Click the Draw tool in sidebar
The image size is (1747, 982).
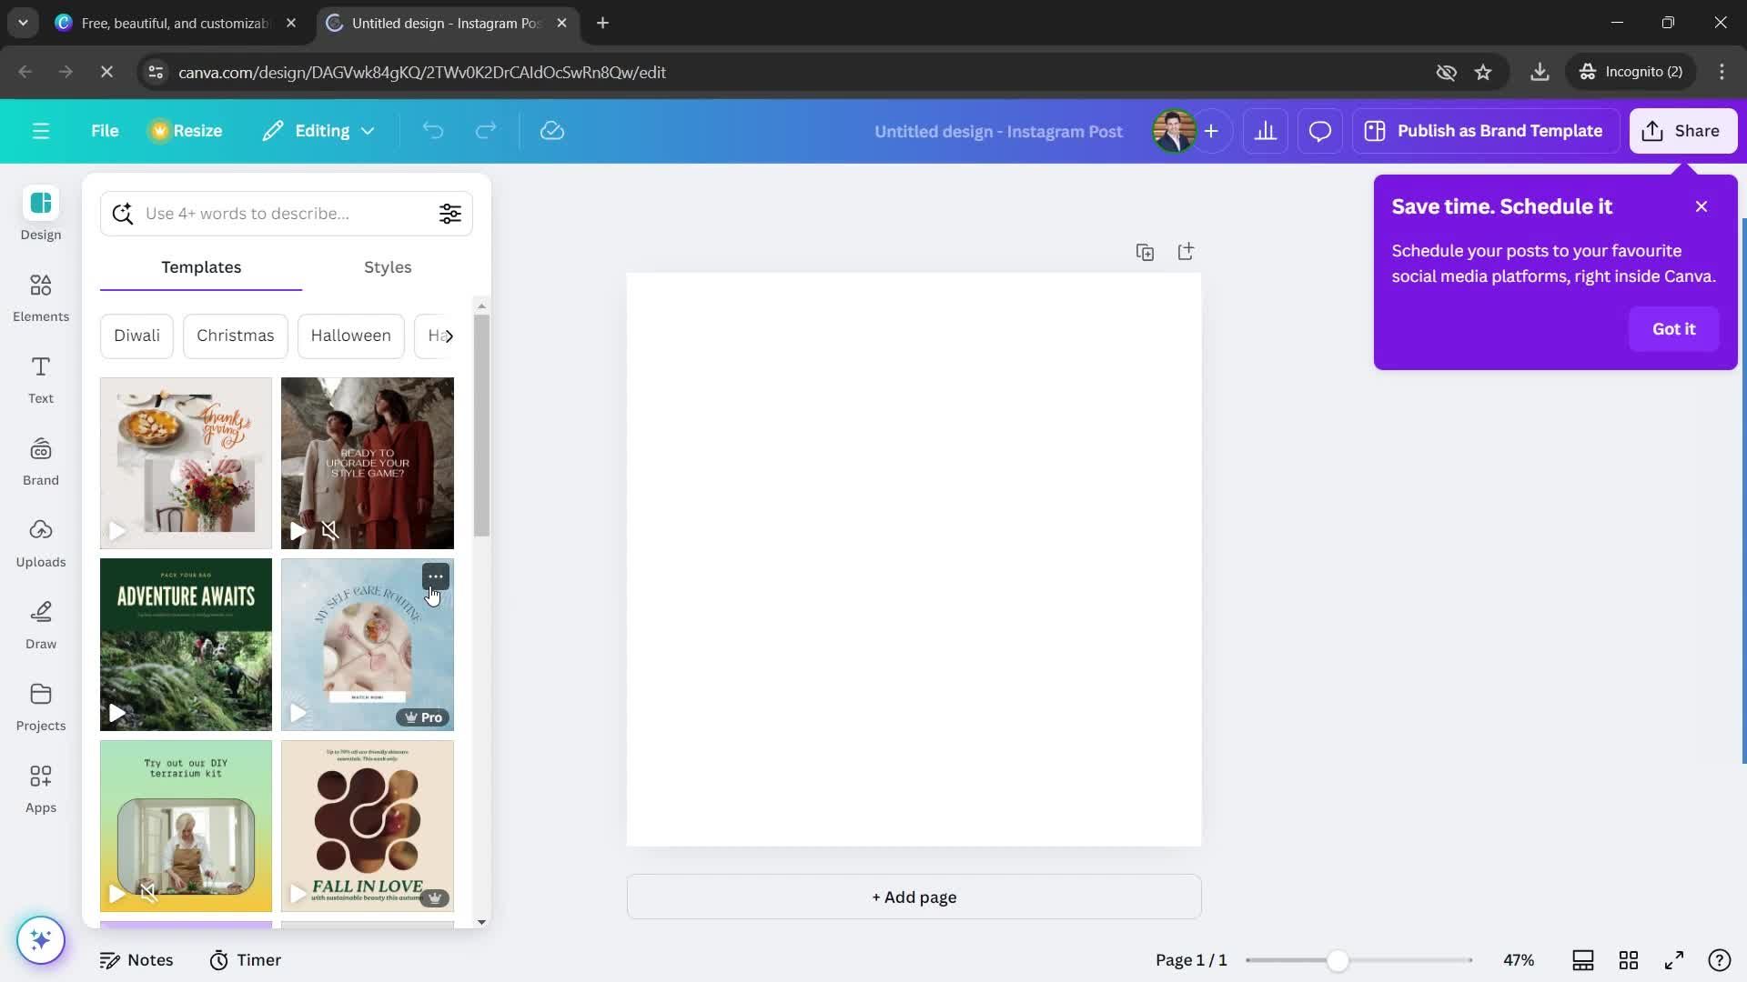(x=40, y=644)
